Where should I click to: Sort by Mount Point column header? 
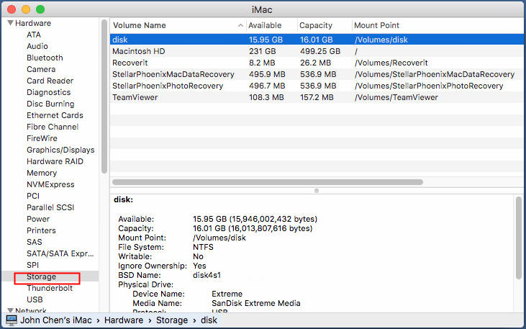pos(377,25)
